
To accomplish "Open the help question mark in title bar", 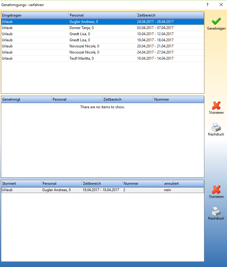I will (x=207, y=5).
